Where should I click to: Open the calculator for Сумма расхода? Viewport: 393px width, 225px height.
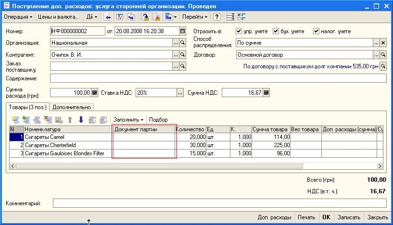point(94,93)
